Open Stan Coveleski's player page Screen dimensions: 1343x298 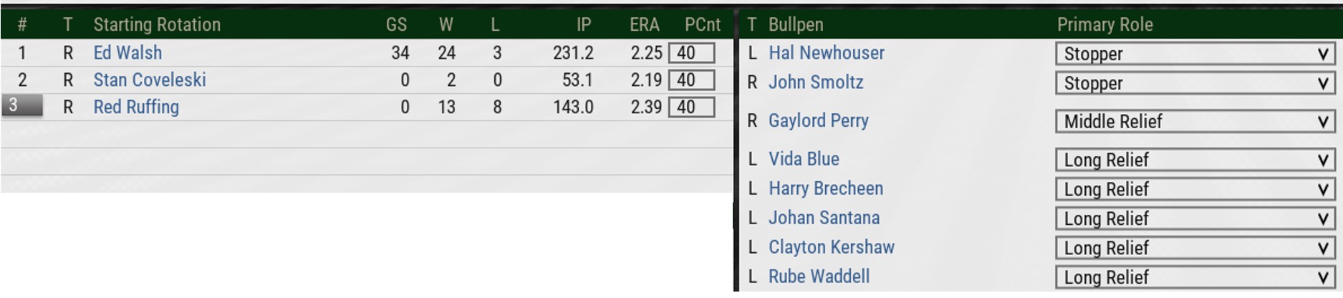(149, 80)
